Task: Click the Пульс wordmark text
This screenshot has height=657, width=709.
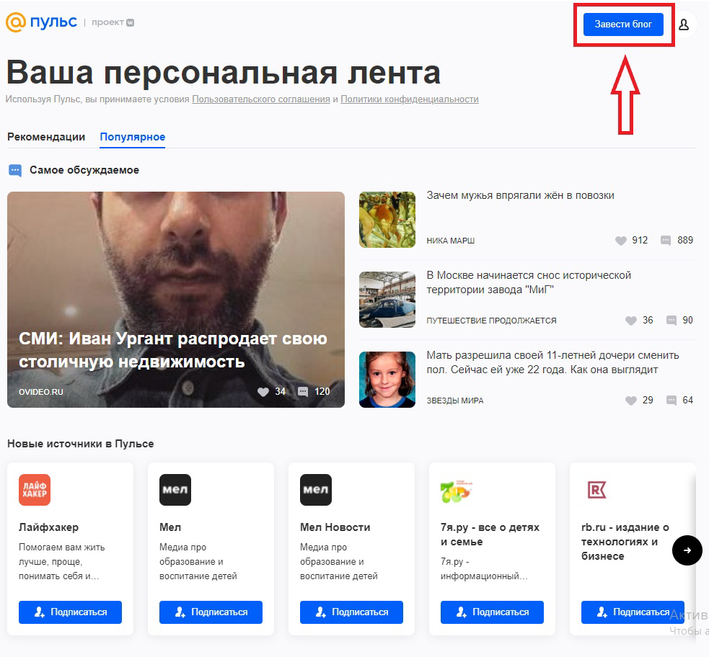Action: (x=53, y=22)
